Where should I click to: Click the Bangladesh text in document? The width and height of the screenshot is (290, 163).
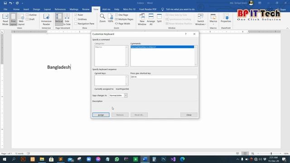click(x=59, y=67)
